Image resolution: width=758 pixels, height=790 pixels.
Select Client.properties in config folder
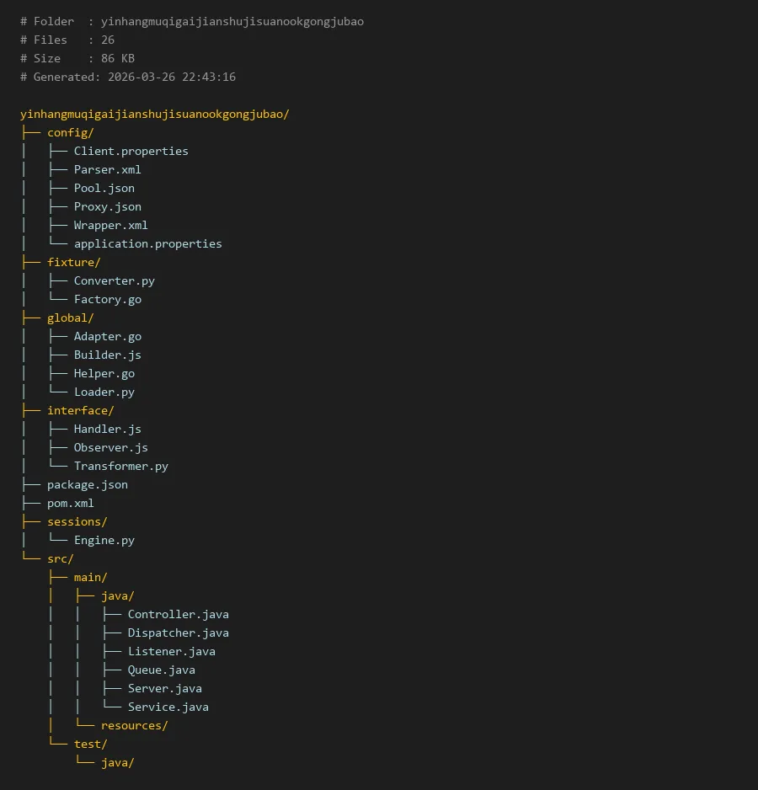pos(131,152)
